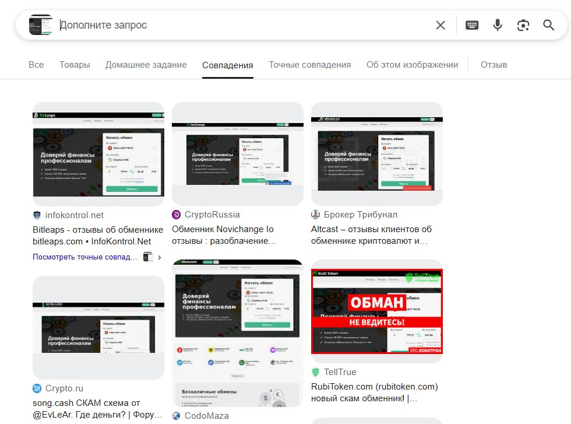
Task: Open the 'Точные совпадения' tab
Action: click(310, 65)
